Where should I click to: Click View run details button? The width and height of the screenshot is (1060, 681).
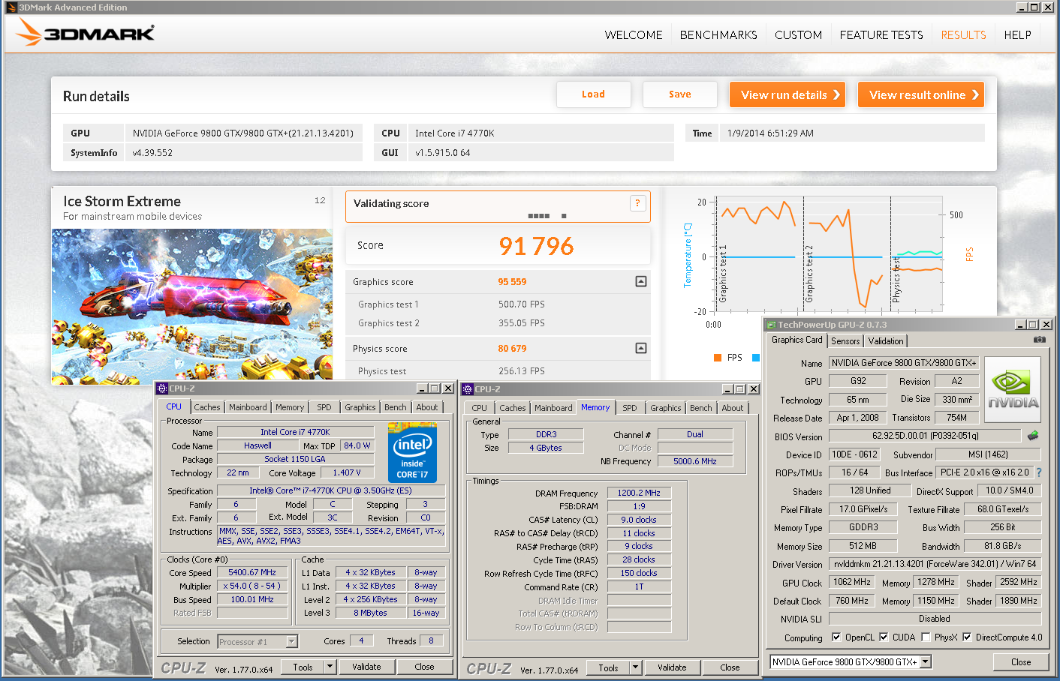pyautogui.click(x=787, y=94)
